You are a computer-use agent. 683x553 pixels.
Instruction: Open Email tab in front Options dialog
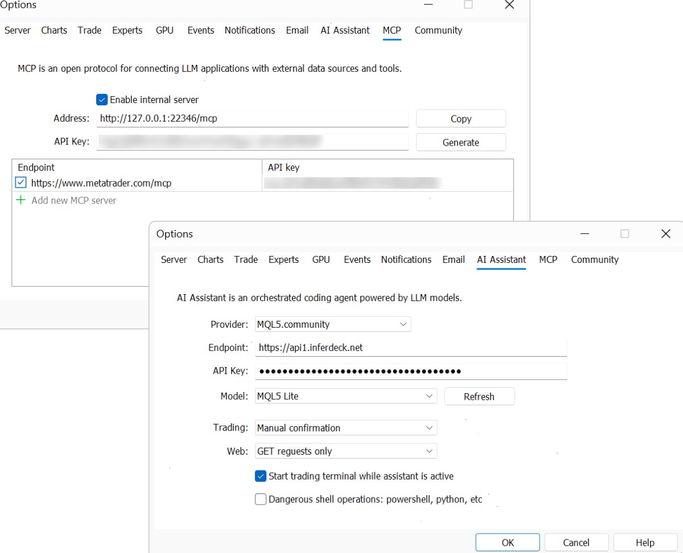point(454,259)
